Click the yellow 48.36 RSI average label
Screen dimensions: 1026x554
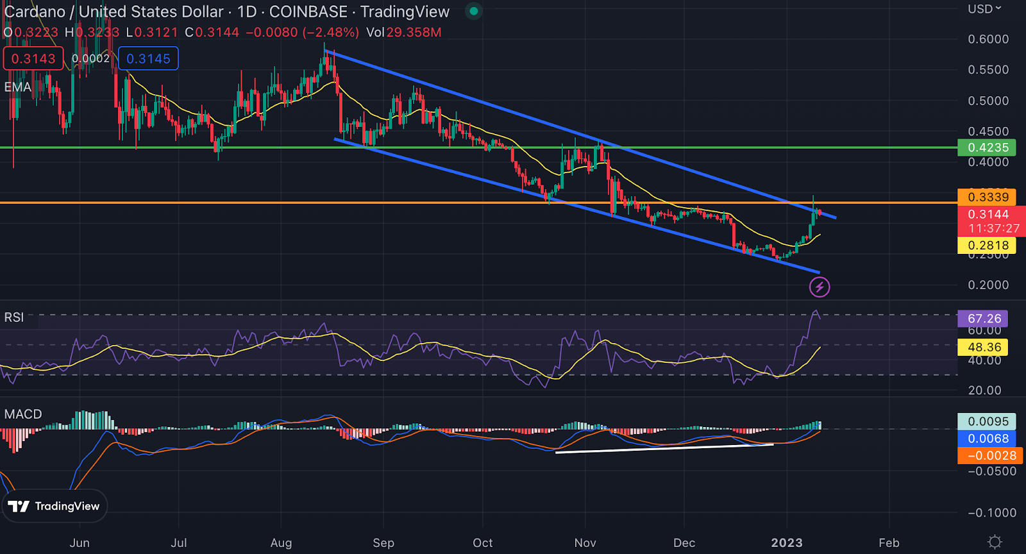point(984,347)
